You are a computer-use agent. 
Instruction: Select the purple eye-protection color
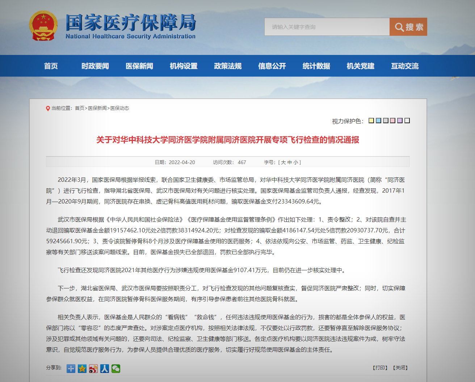point(400,120)
